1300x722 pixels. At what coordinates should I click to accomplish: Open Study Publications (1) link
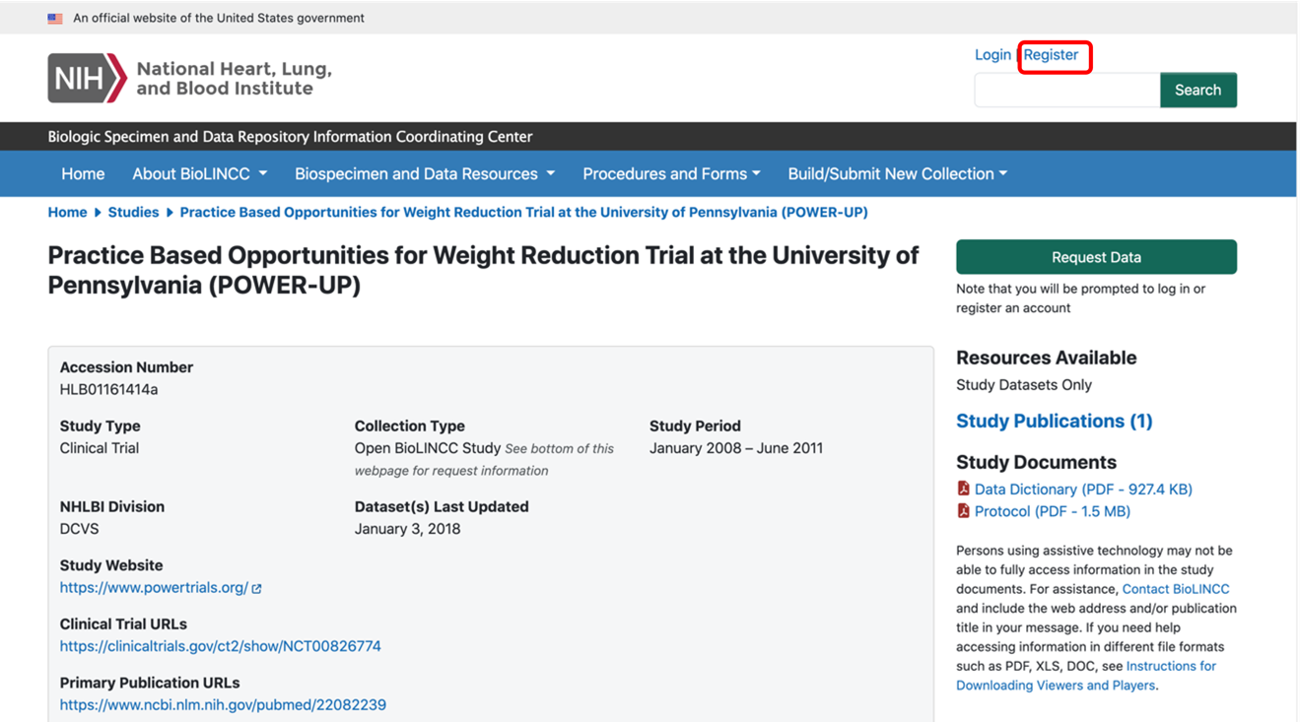click(x=1054, y=421)
